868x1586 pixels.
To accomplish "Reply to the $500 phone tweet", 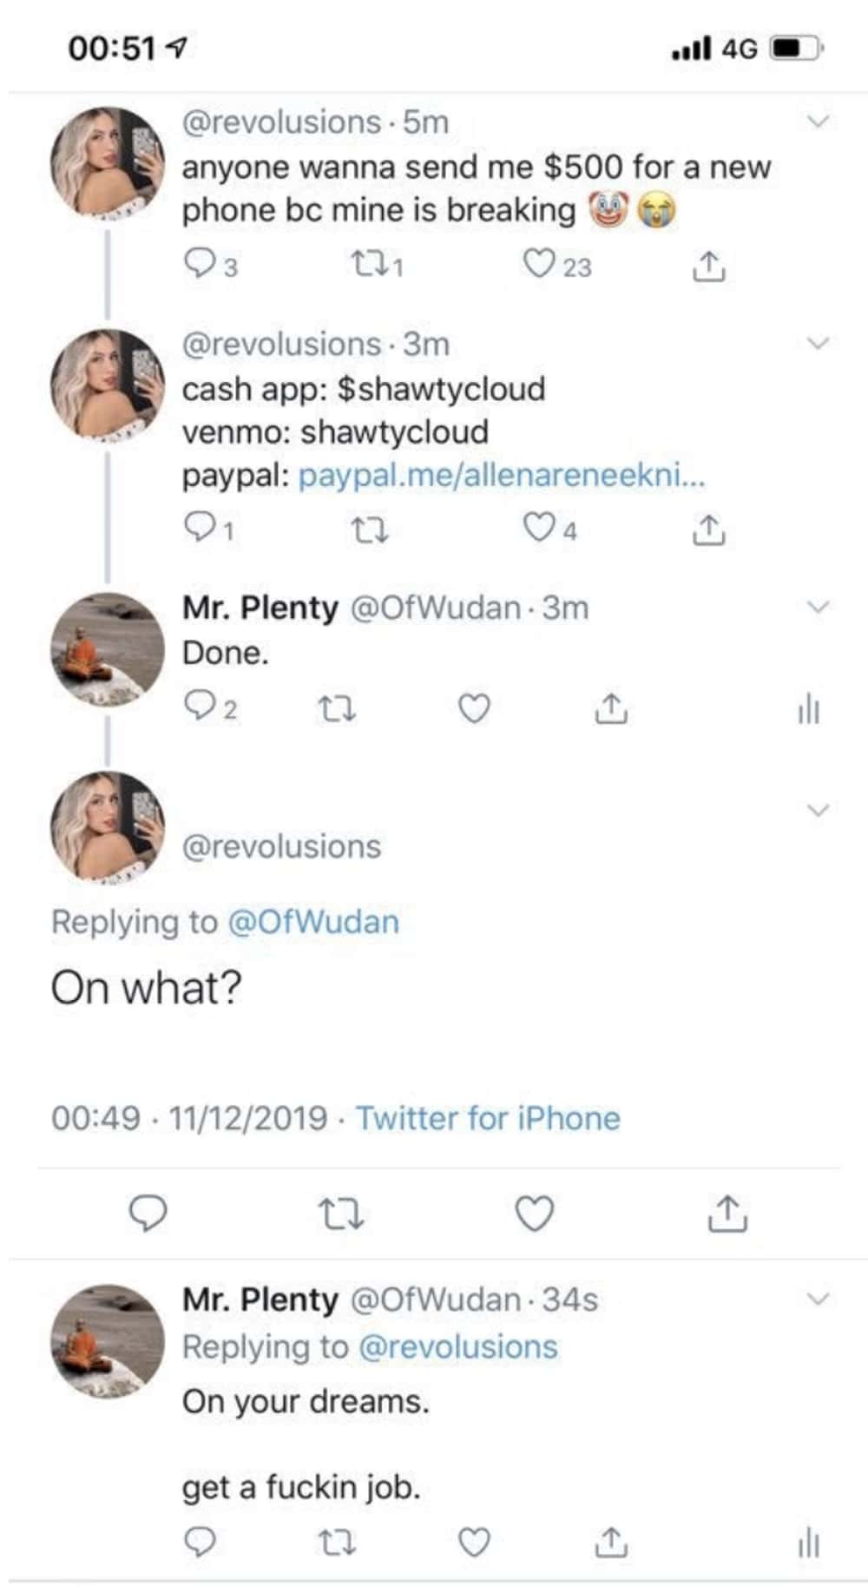I will [x=200, y=264].
